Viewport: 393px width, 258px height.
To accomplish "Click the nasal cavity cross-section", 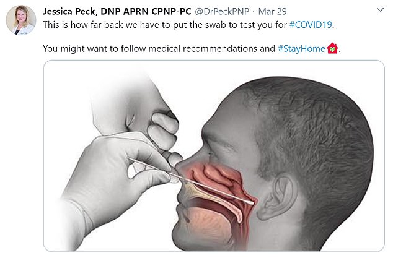I will point(216,181).
